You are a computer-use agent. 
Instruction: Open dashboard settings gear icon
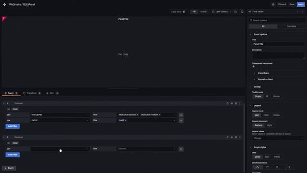tap(273, 4)
